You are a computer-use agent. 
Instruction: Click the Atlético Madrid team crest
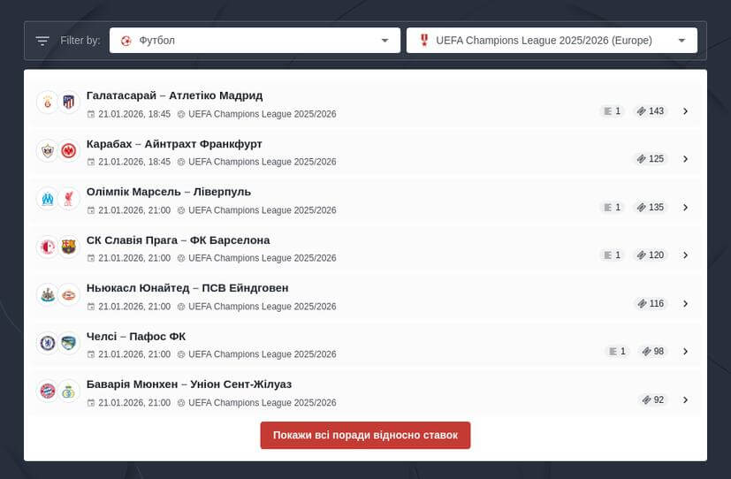69,103
